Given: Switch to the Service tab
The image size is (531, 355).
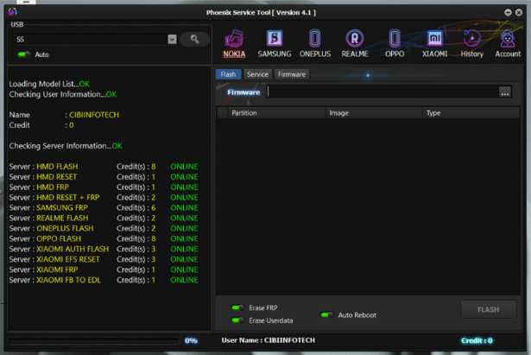Looking at the screenshot, I should (257, 74).
